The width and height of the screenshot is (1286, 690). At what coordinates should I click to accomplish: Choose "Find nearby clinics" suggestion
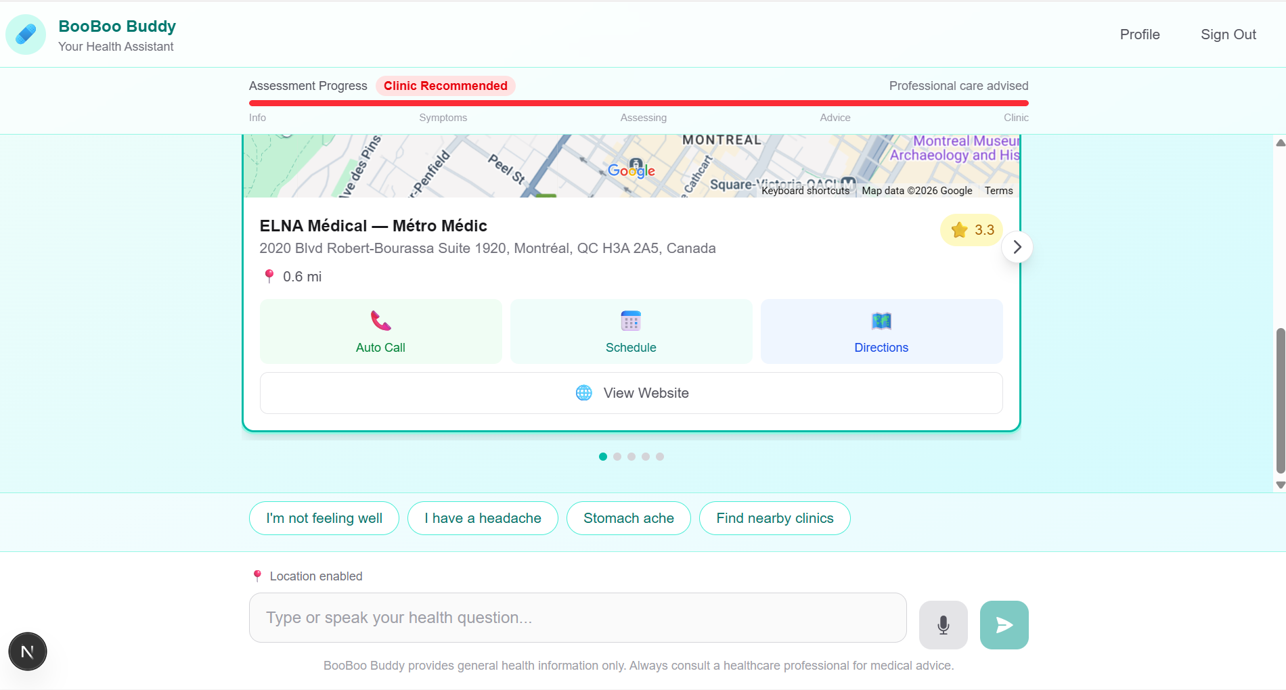[775, 518]
